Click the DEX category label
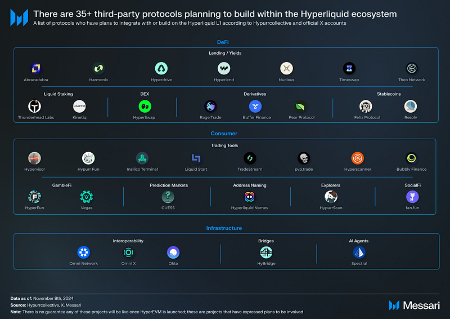Viewport: 450px width, 319px height. coord(145,94)
